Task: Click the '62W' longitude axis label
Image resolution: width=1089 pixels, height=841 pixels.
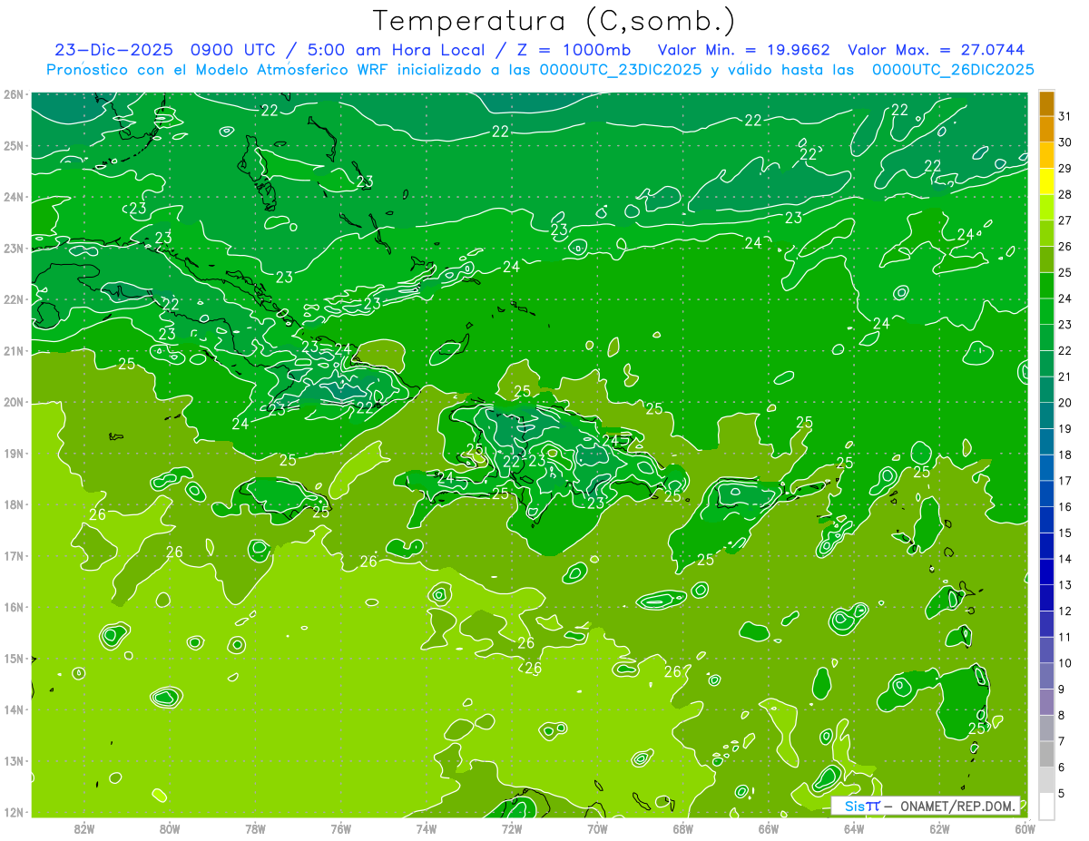Action: tap(939, 828)
